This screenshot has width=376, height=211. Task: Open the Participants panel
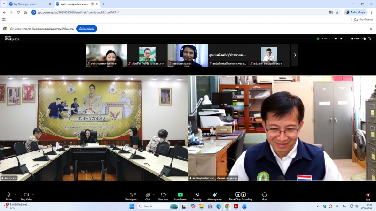point(132,195)
